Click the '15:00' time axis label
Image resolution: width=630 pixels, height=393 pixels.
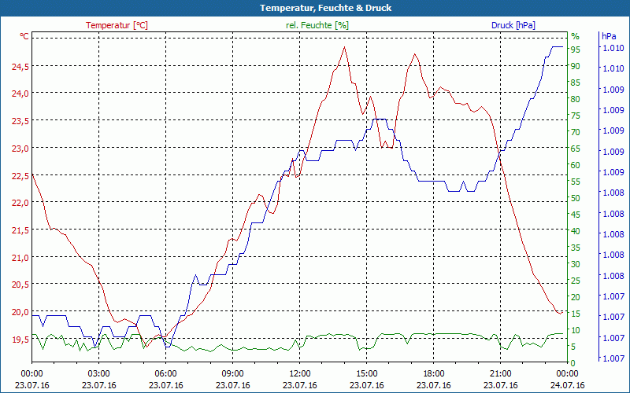click(x=366, y=374)
